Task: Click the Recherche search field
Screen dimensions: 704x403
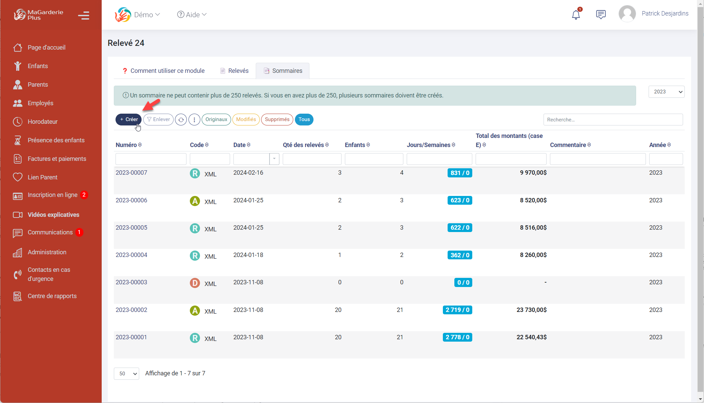Action: [x=613, y=120]
